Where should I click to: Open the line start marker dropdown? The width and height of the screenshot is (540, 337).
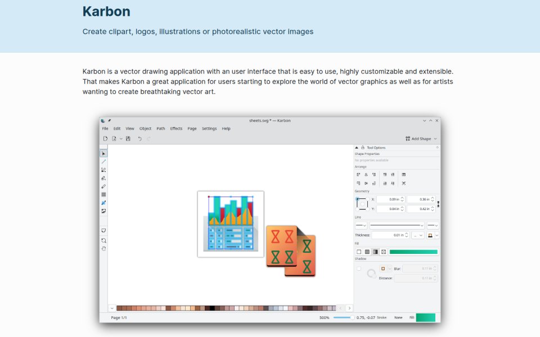[x=361, y=226]
